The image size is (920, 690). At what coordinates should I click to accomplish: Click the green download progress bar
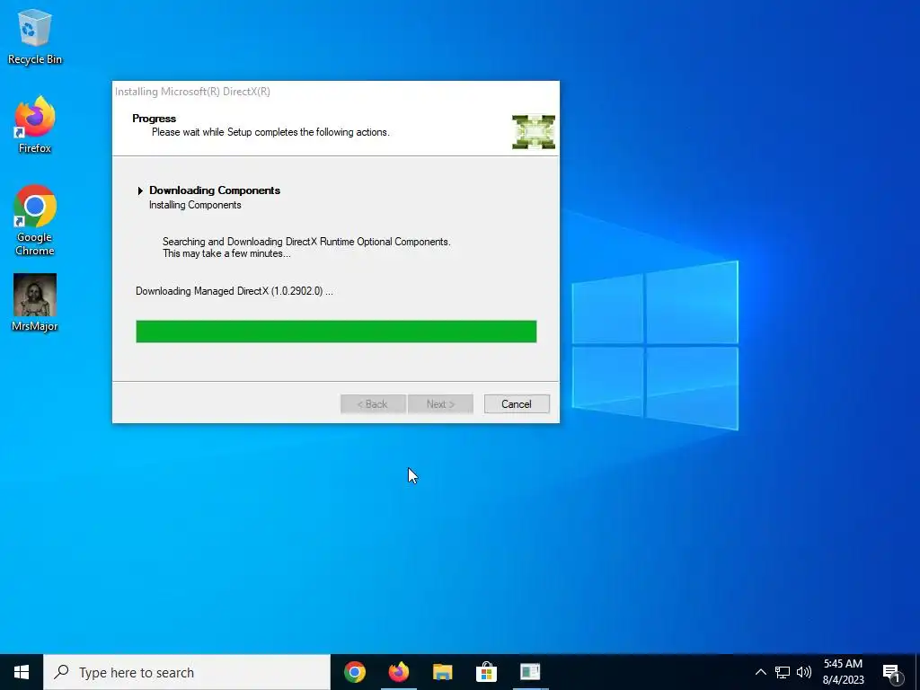(336, 332)
